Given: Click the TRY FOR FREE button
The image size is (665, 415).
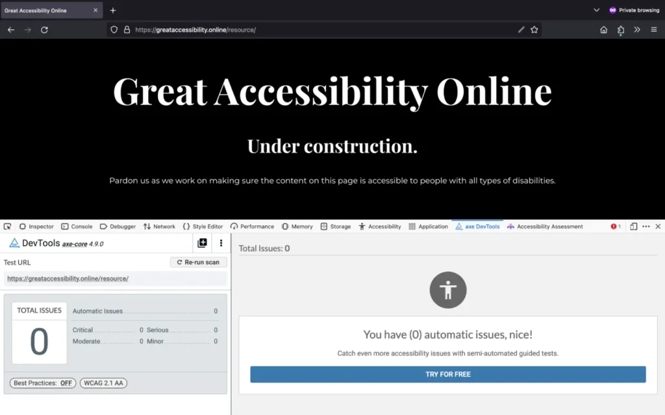Looking at the screenshot, I should click(x=447, y=374).
